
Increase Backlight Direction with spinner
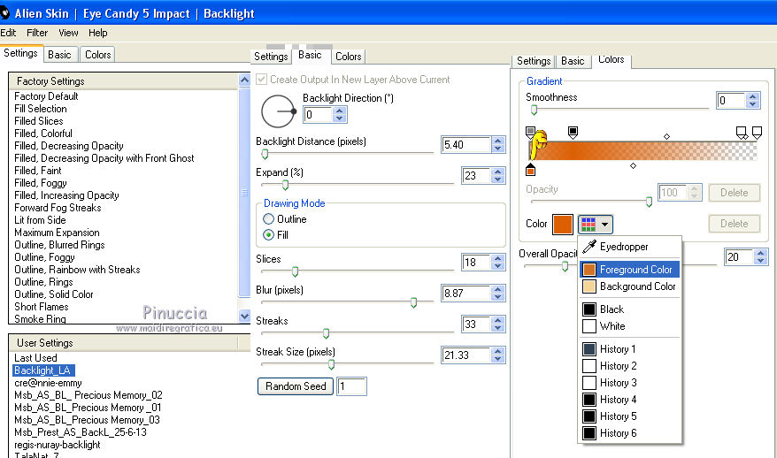coord(340,111)
